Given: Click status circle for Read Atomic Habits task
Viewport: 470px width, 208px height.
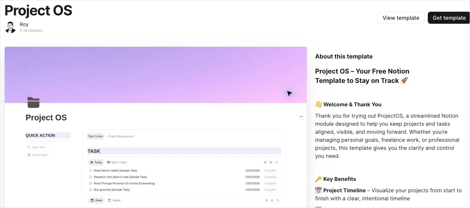Looking at the screenshot, I should [91, 171].
